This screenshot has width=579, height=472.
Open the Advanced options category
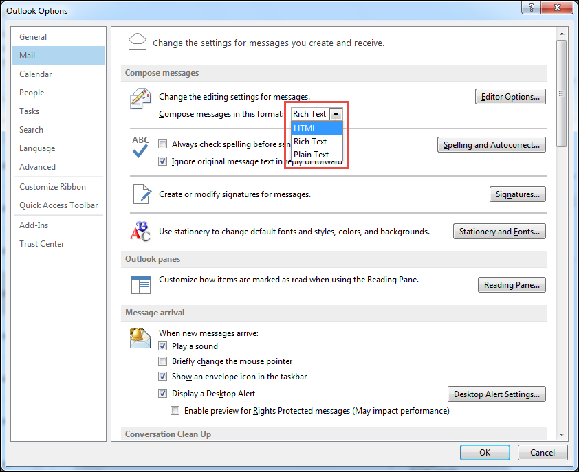click(58, 167)
